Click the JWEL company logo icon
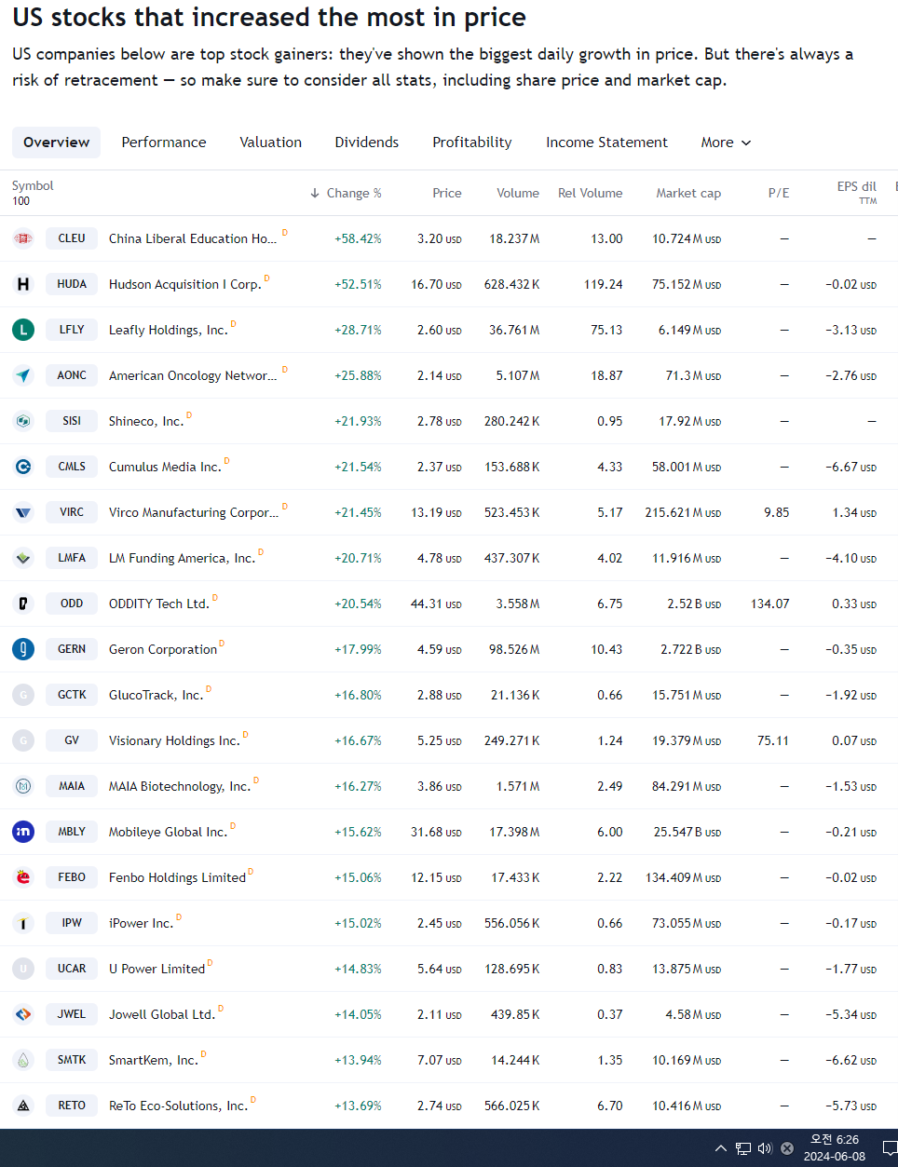 point(23,1014)
